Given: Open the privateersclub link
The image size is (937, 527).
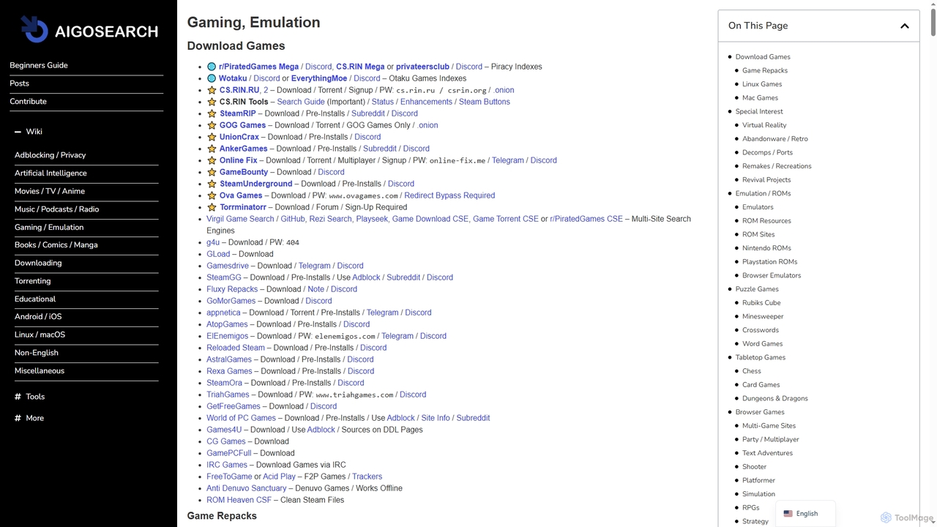Looking at the screenshot, I should (x=422, y=67).
